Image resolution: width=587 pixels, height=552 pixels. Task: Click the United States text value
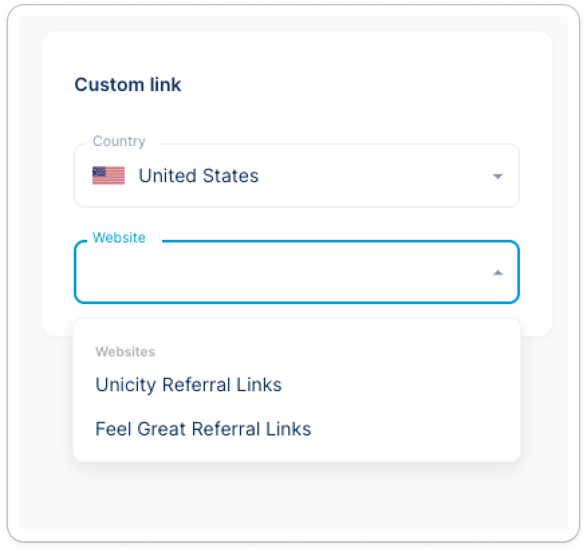coord(198,176)
